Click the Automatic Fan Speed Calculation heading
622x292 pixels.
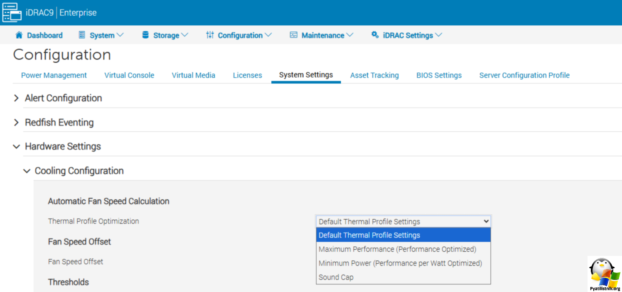(109, 201)
